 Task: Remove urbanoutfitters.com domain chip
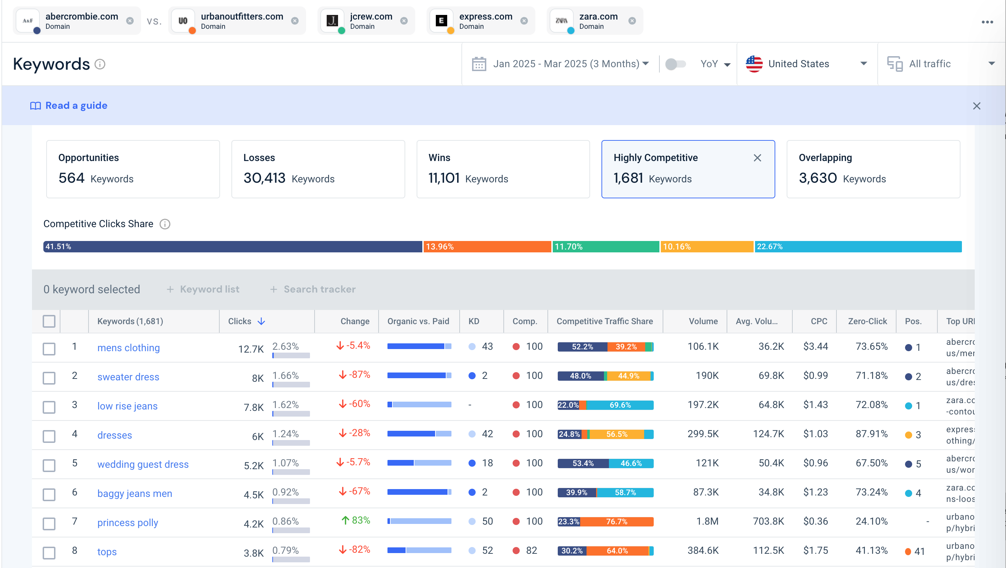[x=295, y=21]
